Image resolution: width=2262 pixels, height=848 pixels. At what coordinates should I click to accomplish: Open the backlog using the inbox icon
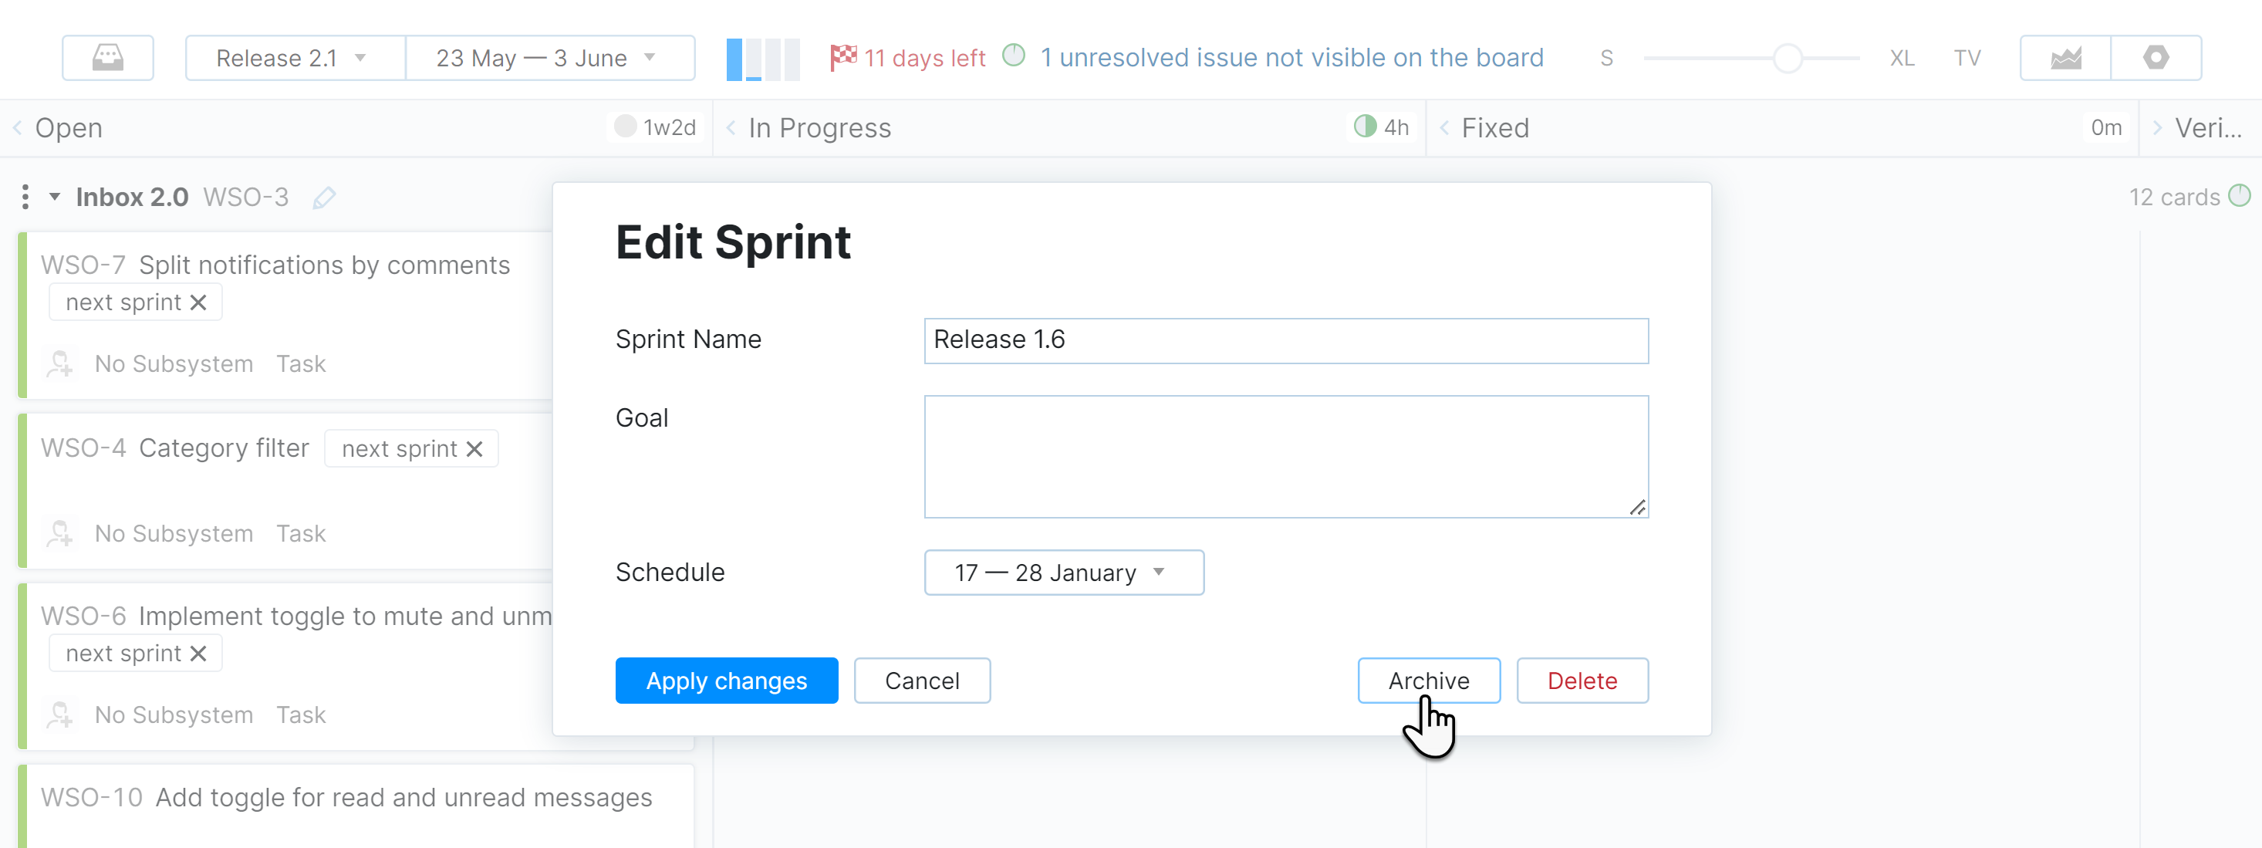[x=107, y=57]
